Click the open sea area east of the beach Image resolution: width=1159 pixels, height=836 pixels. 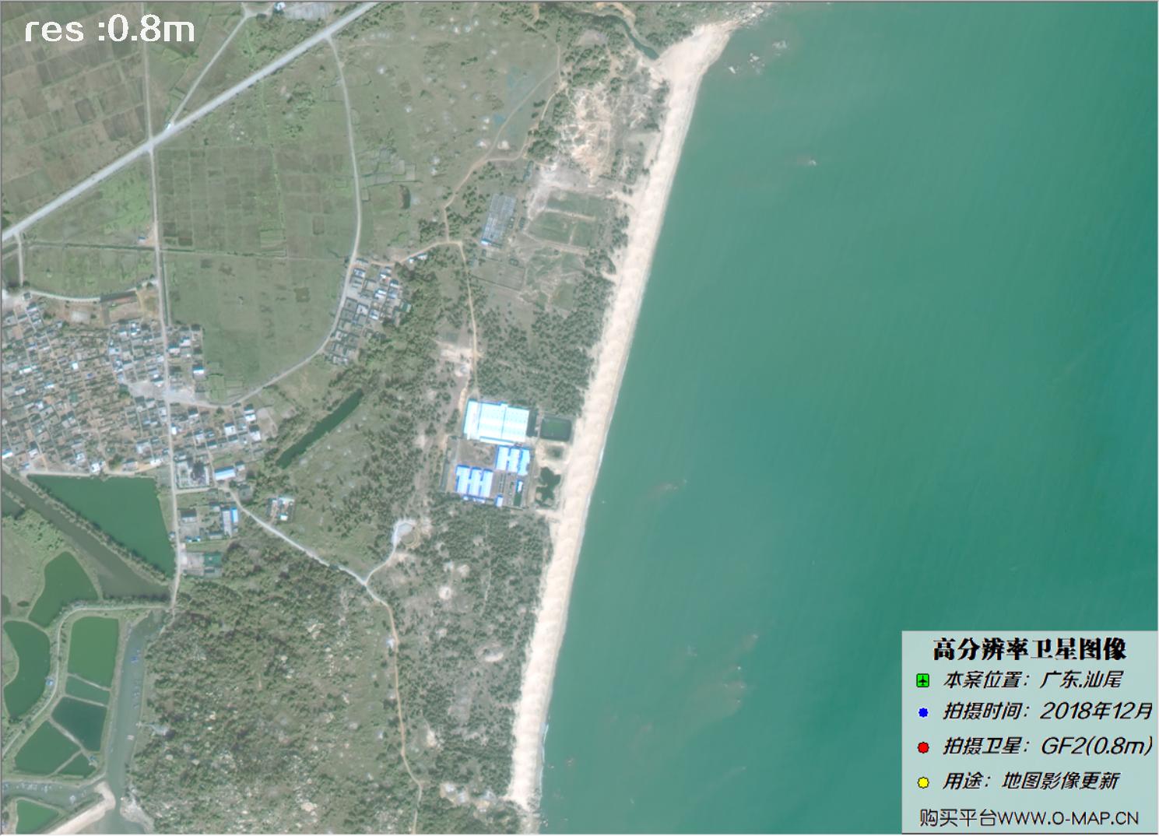(856, 350)
